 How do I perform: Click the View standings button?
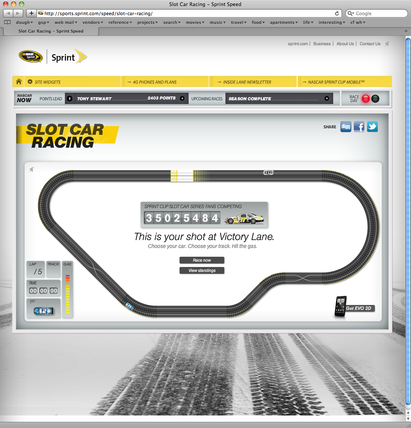(x=202, y=270)
